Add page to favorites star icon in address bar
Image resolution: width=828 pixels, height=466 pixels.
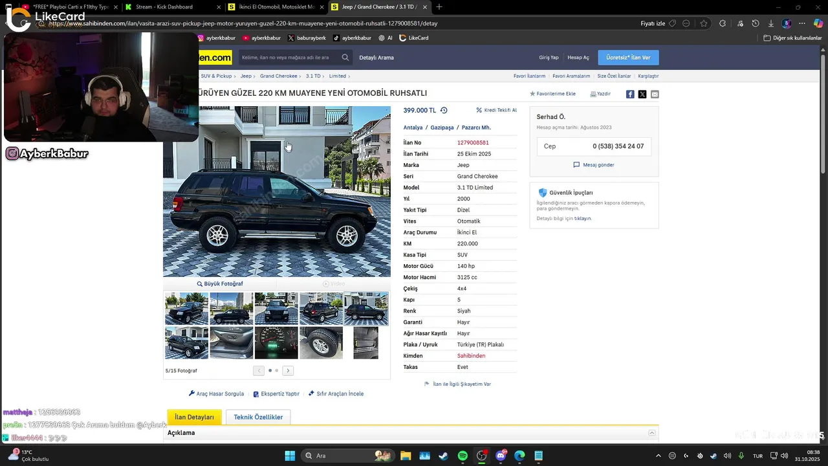click(x=704, y=23)
